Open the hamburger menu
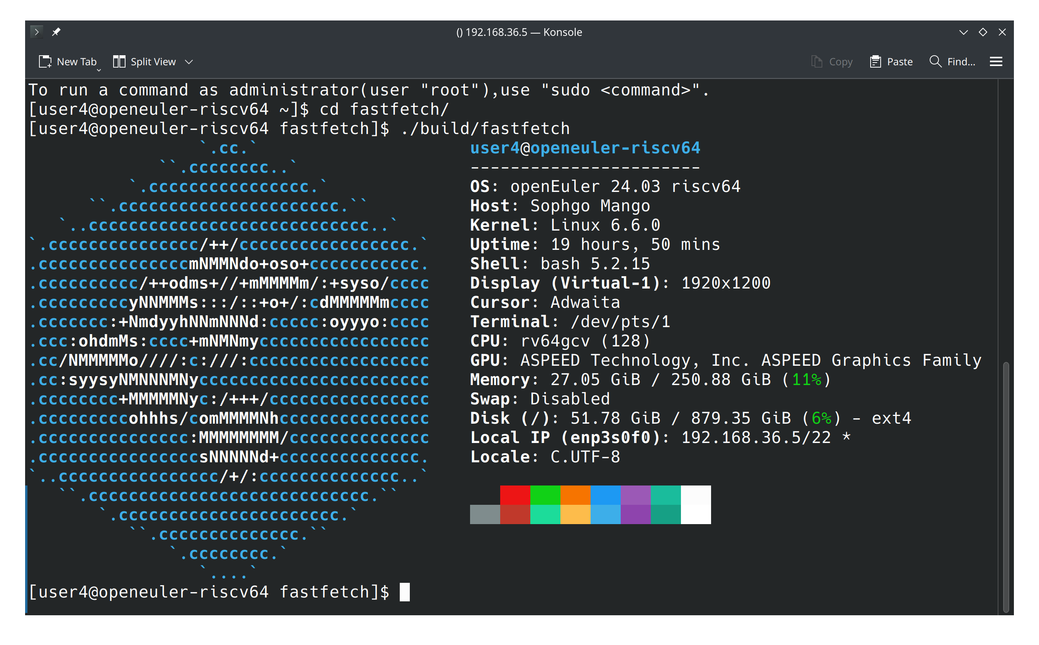The image size is (1039, 645). click(x=995, y=62)
